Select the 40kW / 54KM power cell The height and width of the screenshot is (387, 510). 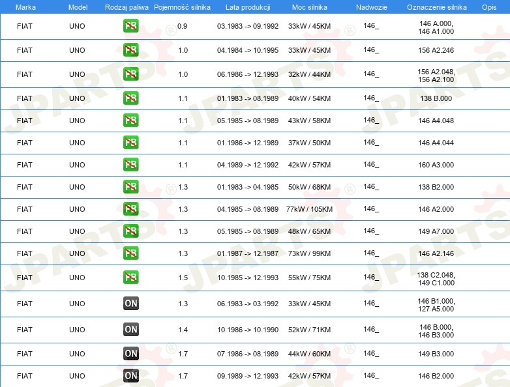pos(309,98)
